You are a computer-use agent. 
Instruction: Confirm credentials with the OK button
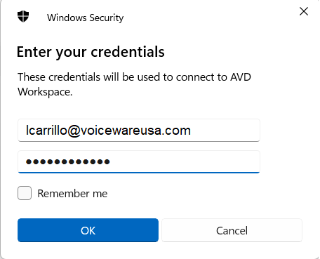[x=88, y=230]
